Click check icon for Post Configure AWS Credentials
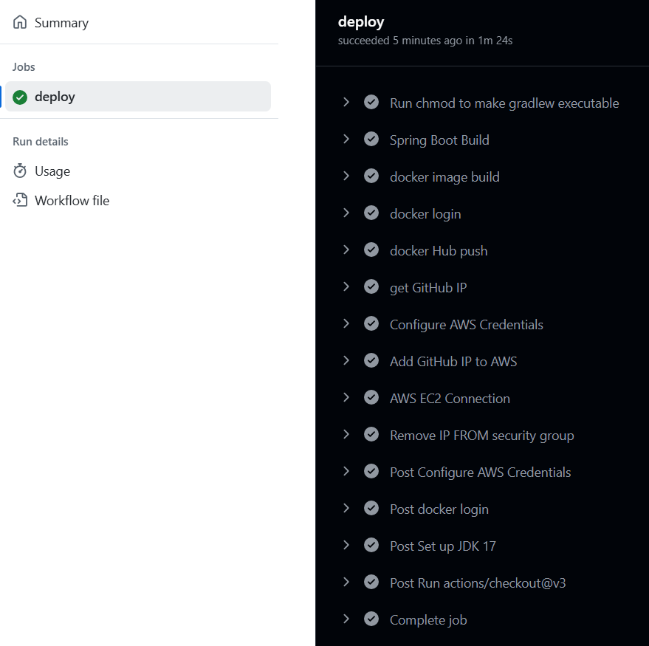 [x=371, y=471]
